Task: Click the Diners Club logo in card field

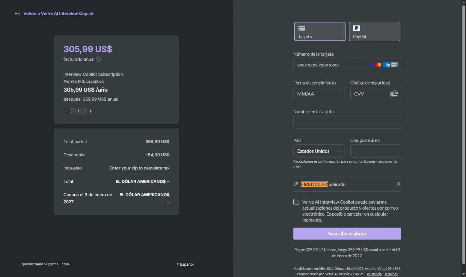Action: pyautogui.click(x=395, y=65)
